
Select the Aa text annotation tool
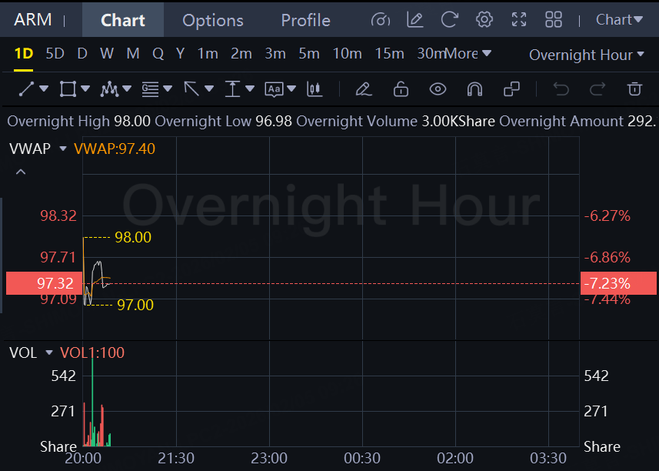click(274, 89)
